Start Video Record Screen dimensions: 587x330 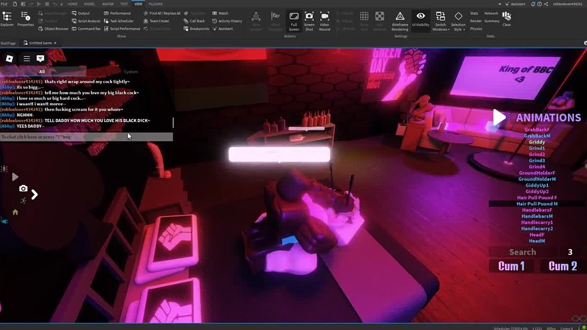tap(324, 21)
